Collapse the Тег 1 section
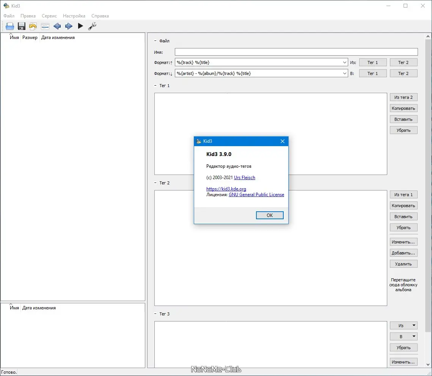Viewport: 432px width, 376px height. click(x=156, y=86)
